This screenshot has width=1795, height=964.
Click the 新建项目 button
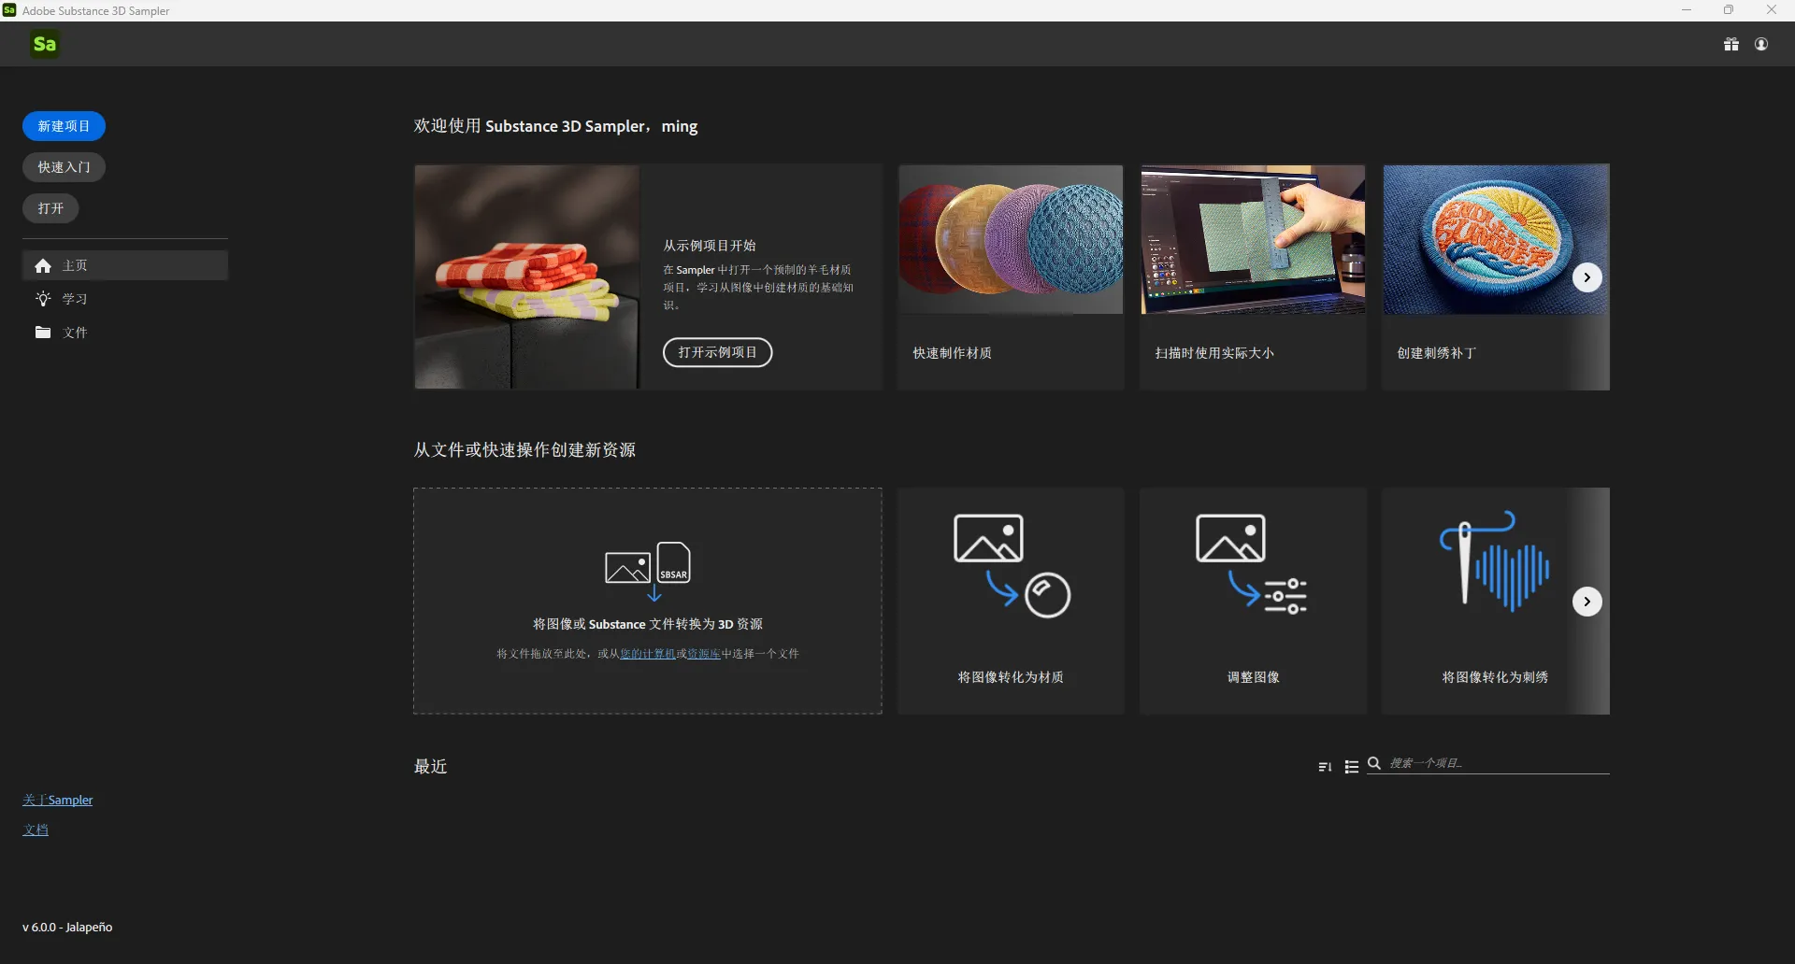[64, 126]
